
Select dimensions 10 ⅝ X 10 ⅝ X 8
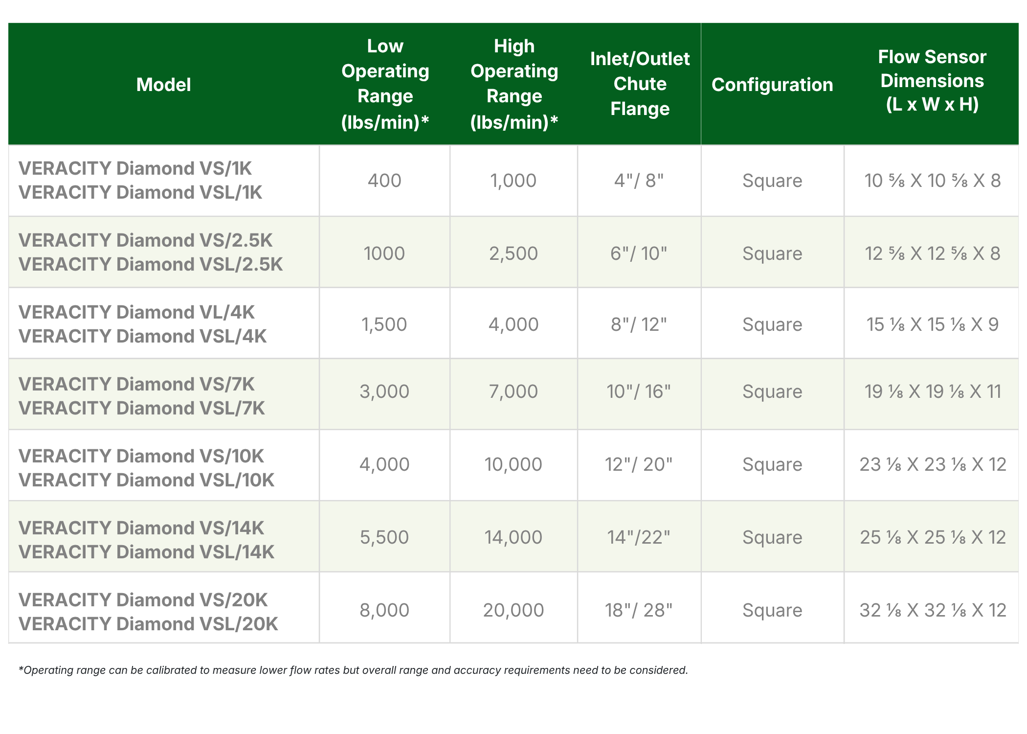click(932, 181)
